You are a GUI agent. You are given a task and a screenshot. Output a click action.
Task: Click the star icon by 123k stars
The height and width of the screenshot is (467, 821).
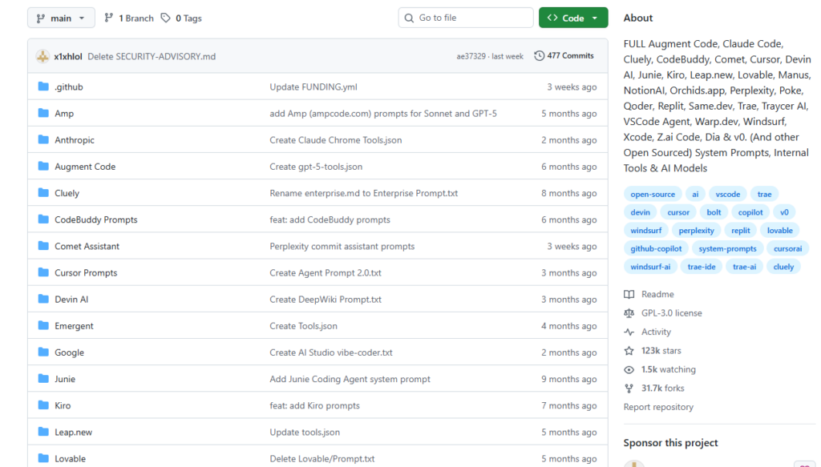(629, 351)
